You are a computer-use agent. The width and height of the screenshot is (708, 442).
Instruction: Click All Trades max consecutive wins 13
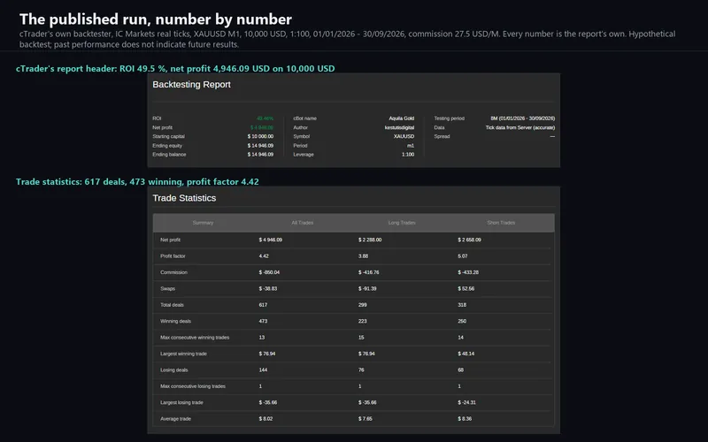click(x=262, y=338)
